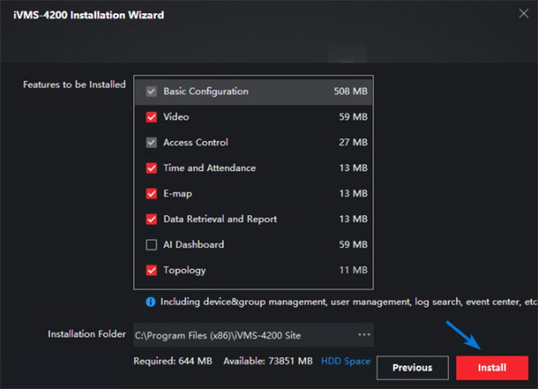
Task: Click the blue info icon
Action: pos(151,302)
